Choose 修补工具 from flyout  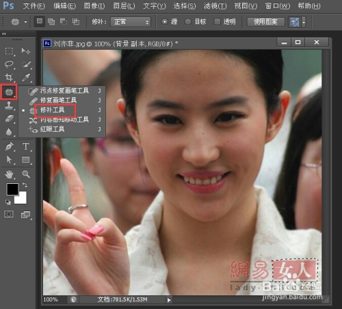62,110
